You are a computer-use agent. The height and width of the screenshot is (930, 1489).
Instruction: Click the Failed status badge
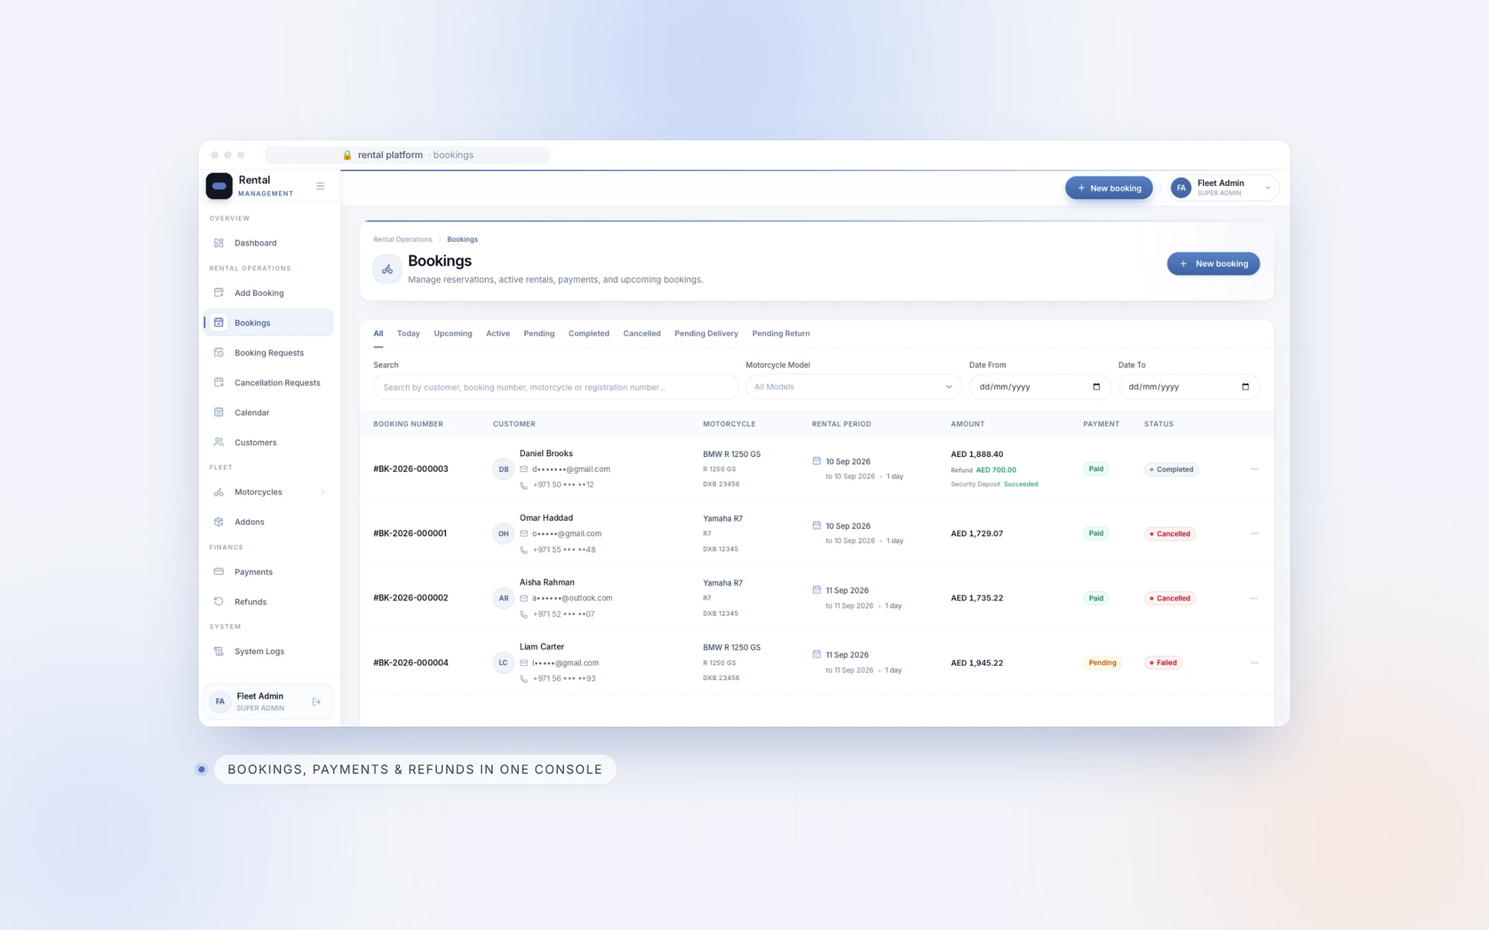click(x=1163, y=663)
